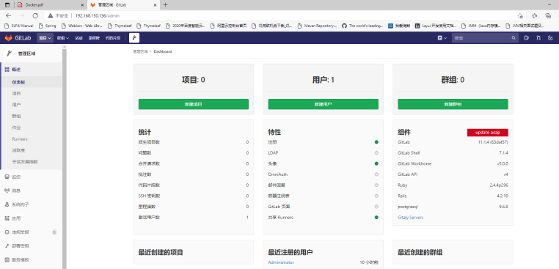
Task: Click the 项目: 0 heading
Action: (194, 80)
